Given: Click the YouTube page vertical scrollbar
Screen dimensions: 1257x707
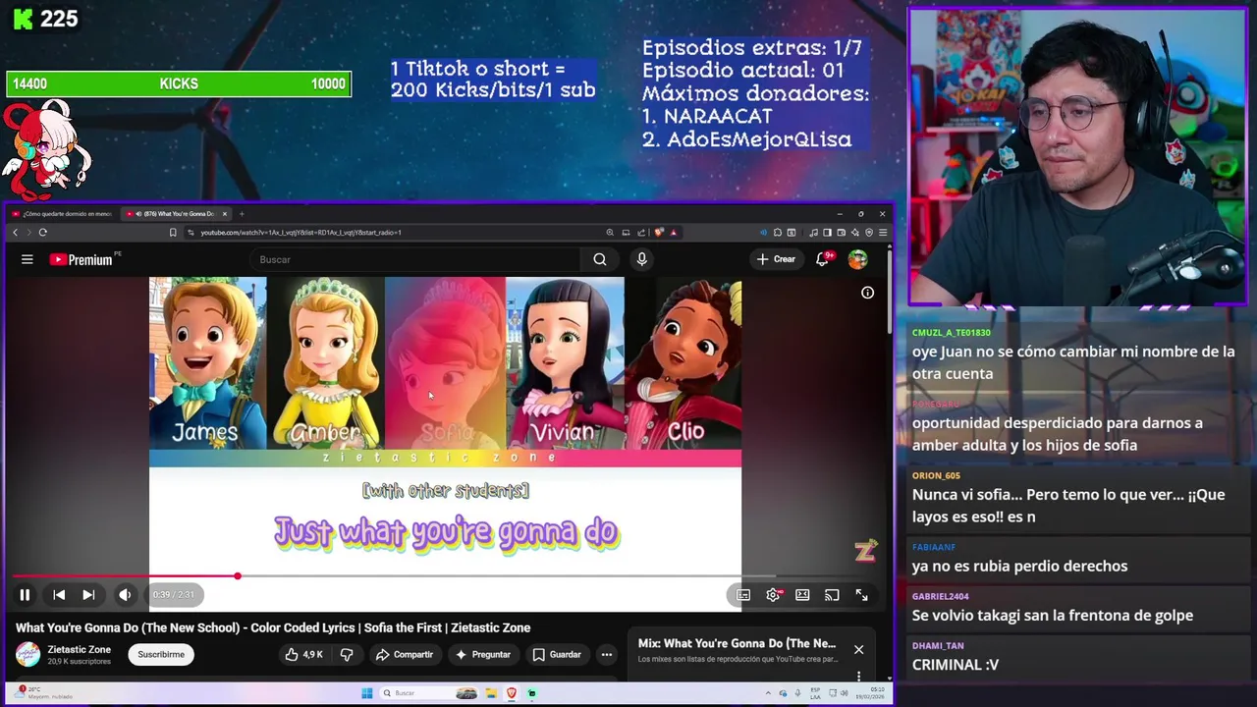Looking at the screenshot, I should (890, 290).
